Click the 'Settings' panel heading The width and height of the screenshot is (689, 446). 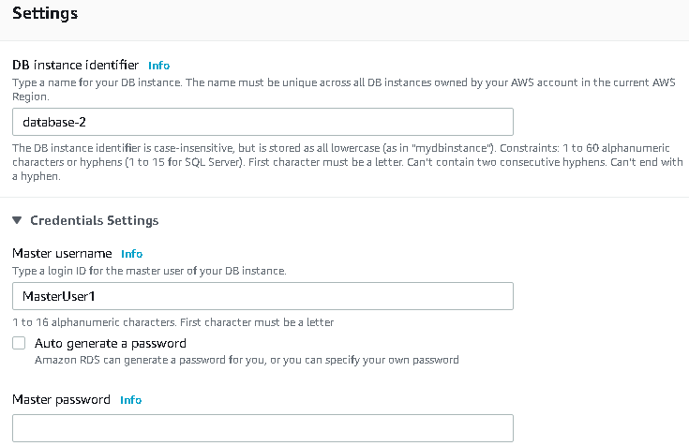click(44, 14)
